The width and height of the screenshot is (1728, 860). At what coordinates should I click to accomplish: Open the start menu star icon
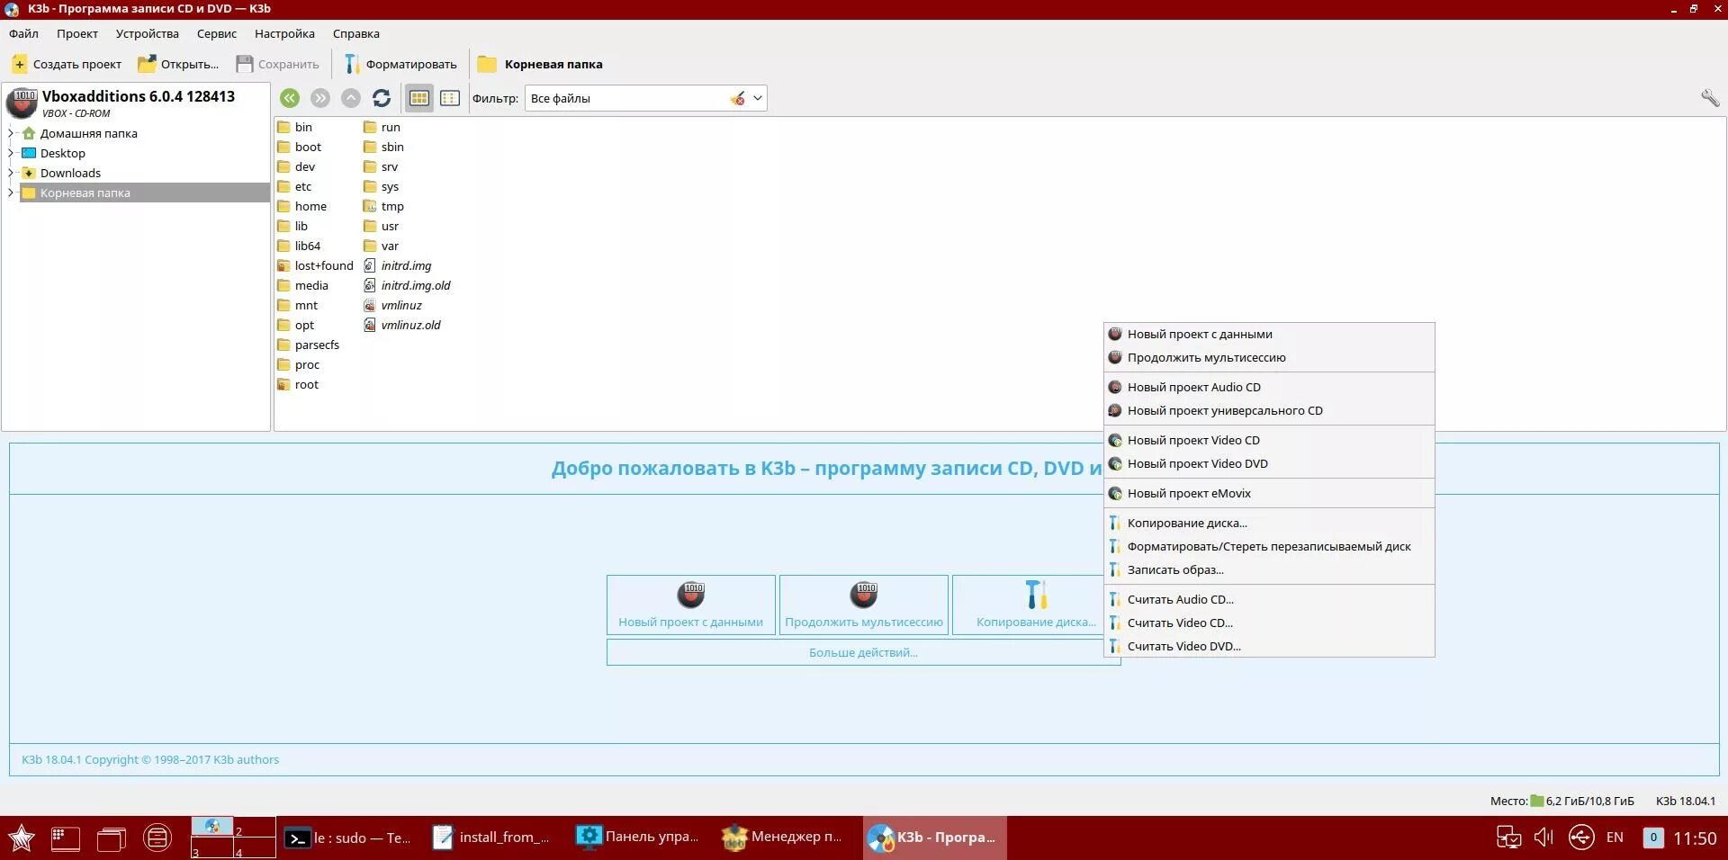click(22, 838)
